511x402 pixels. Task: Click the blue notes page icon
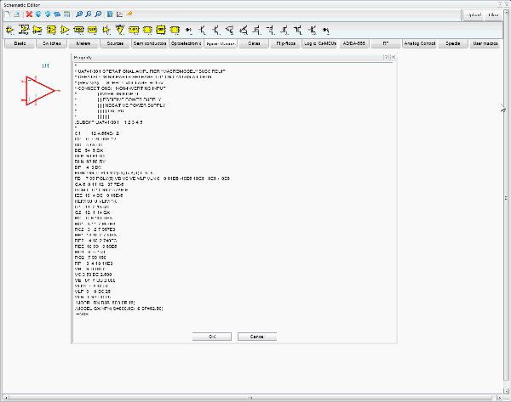110,14
